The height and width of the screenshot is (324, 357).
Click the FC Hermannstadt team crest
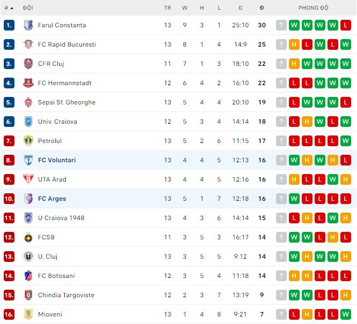pos(28,83)
